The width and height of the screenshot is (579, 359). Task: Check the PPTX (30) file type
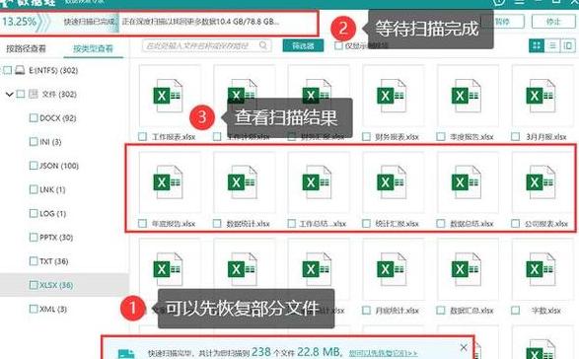click(34, 237)
